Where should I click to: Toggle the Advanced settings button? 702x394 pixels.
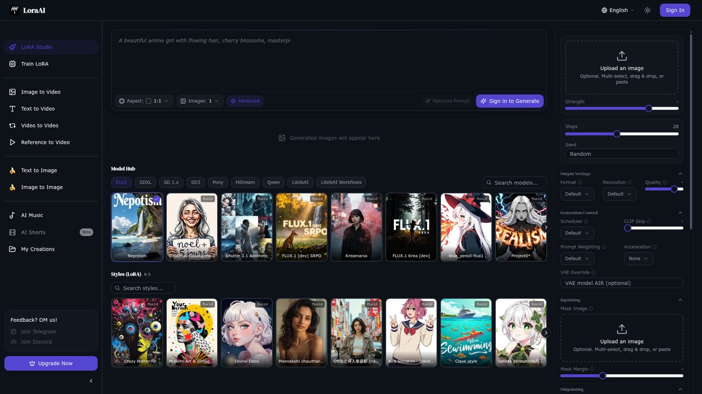(x=245, y=101)
